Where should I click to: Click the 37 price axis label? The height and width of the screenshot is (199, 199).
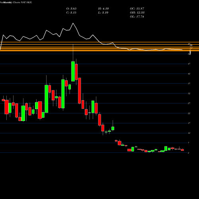tap(189, 84)
